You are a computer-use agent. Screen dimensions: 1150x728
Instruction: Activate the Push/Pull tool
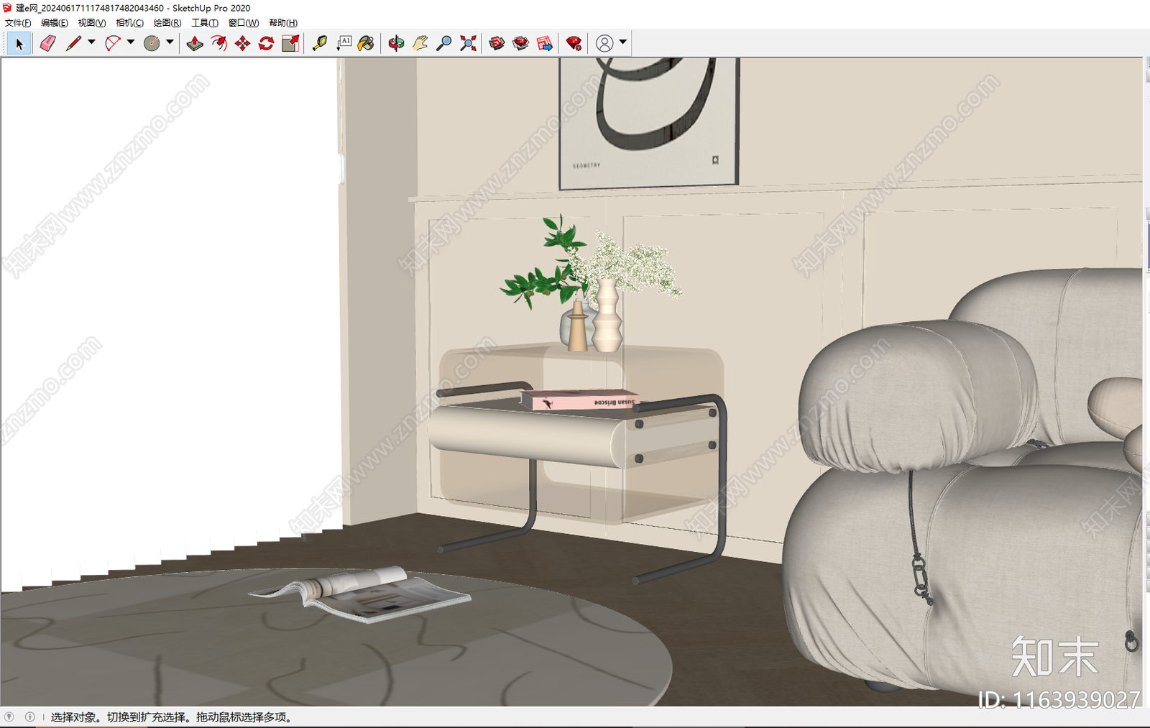(x=195, y=44)
